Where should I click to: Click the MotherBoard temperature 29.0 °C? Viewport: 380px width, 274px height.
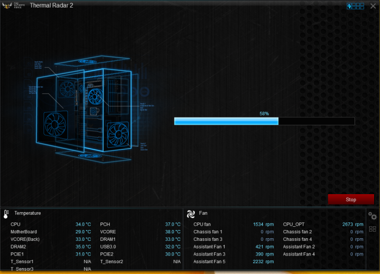83,232
